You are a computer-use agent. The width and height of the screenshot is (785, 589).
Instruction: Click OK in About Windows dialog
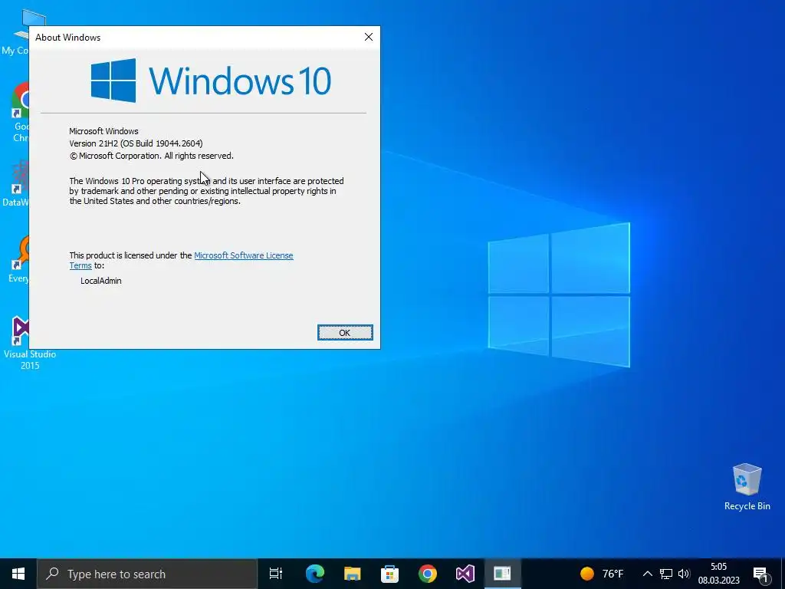345,333
